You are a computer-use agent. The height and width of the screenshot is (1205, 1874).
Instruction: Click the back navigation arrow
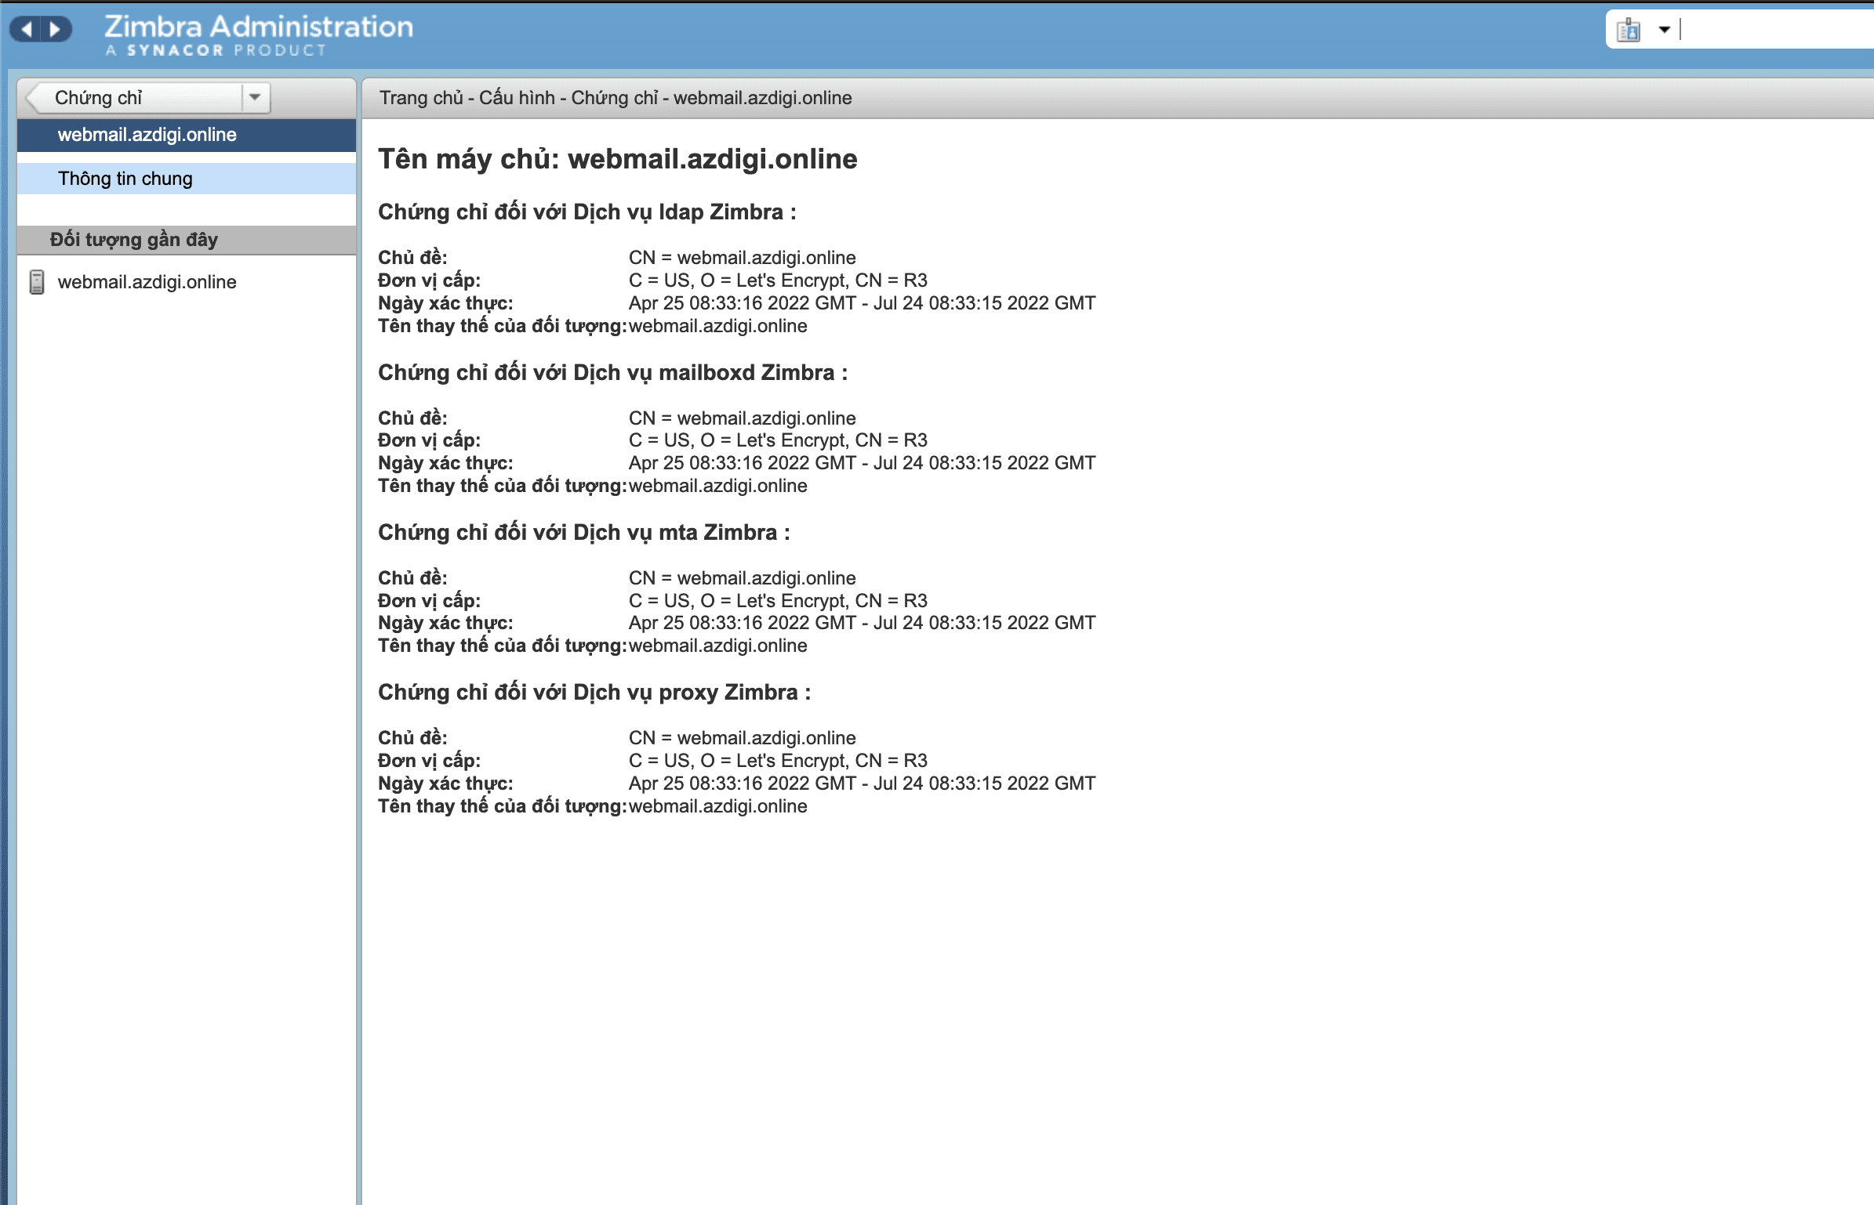click(27, 30)
